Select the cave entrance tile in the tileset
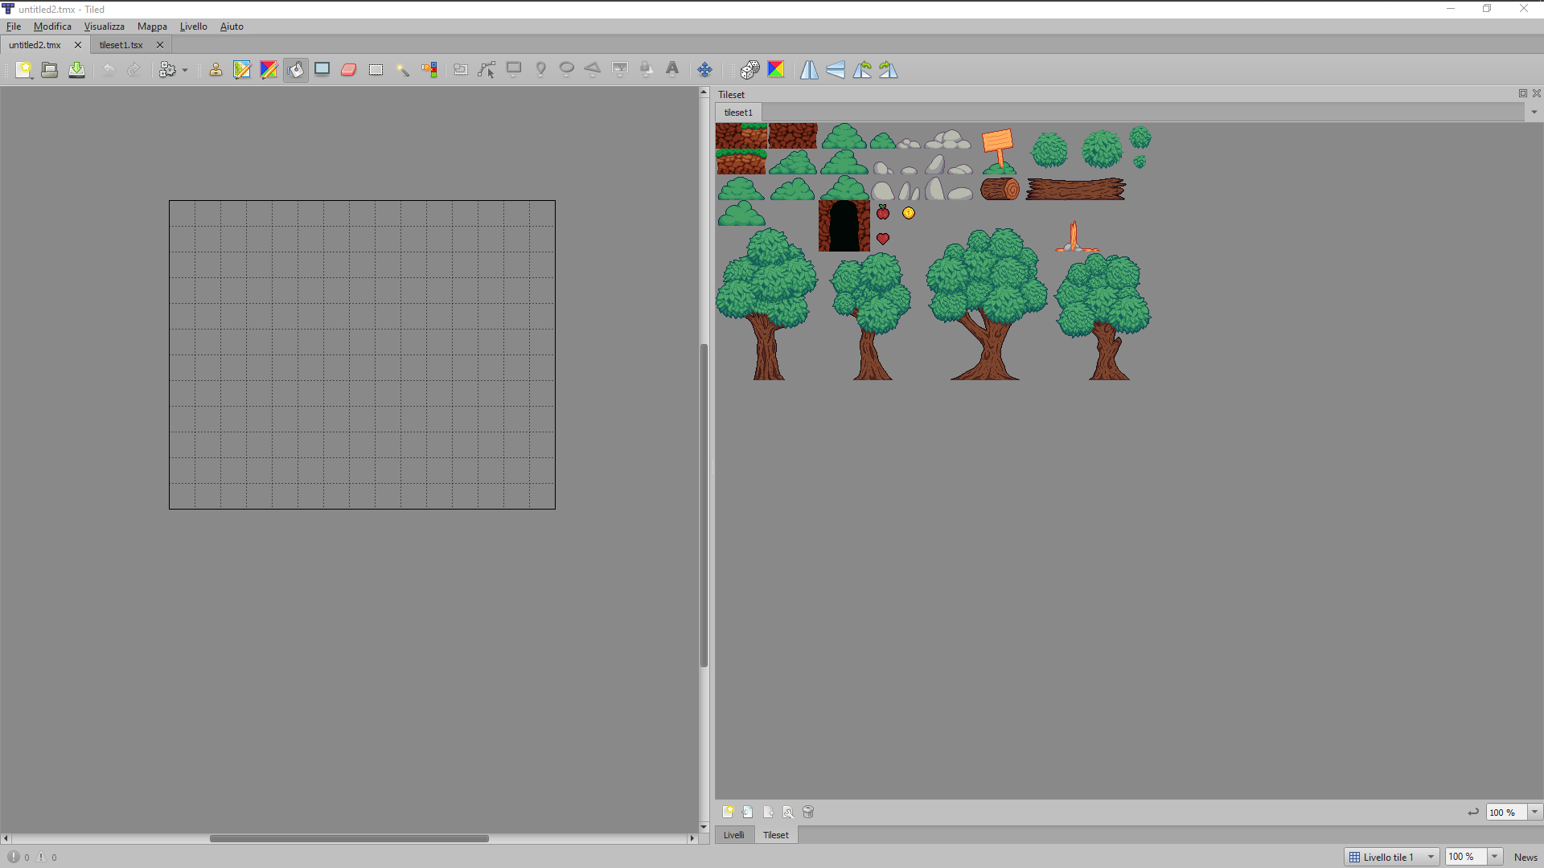The image size is (1544, 868). tap(844, 225)
